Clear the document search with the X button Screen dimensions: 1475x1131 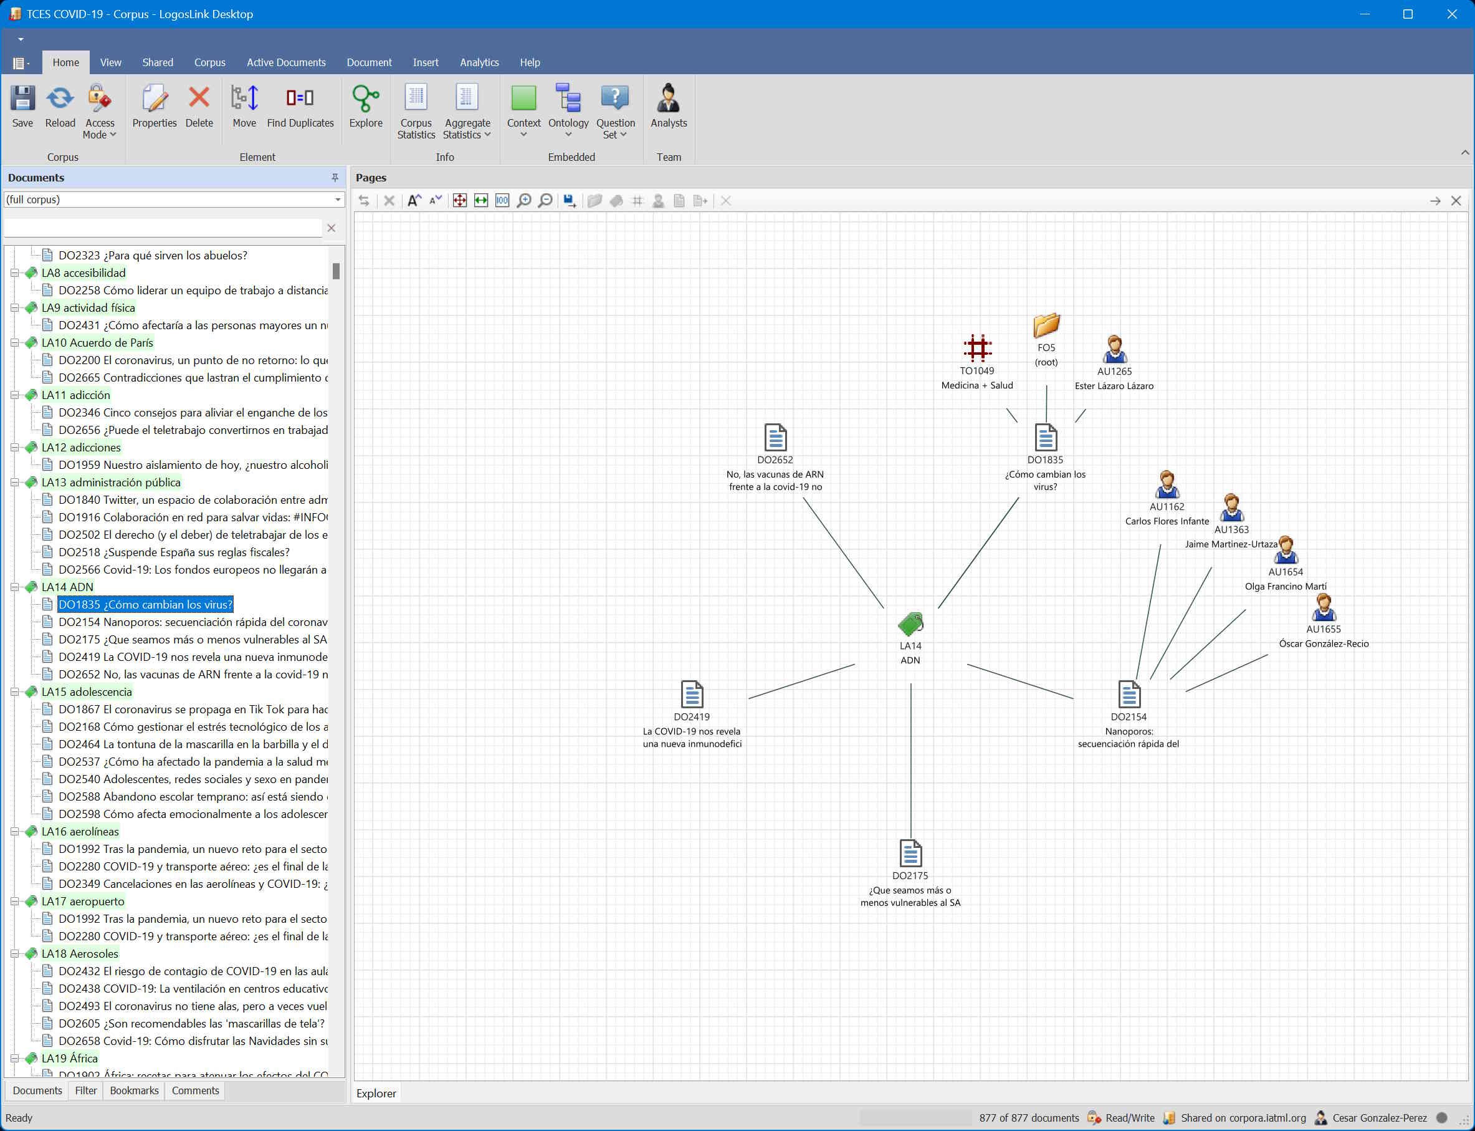[331, 228]
